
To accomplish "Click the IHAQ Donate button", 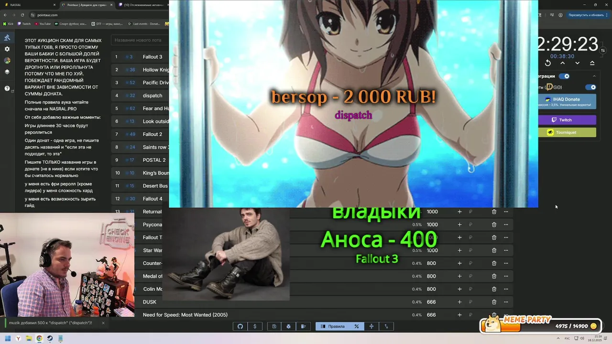I will [567, 101].
